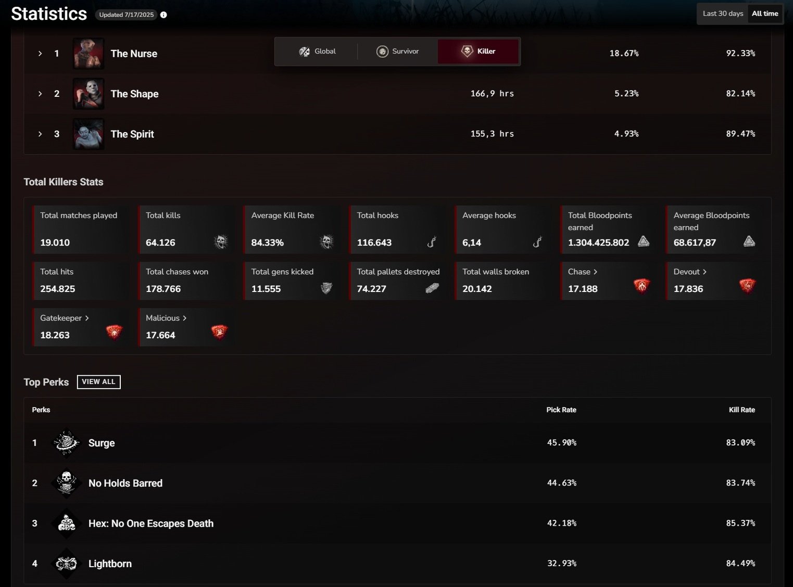Click The Nurse portrait thumbnail
793x587 pixels.
click(89, 54)
